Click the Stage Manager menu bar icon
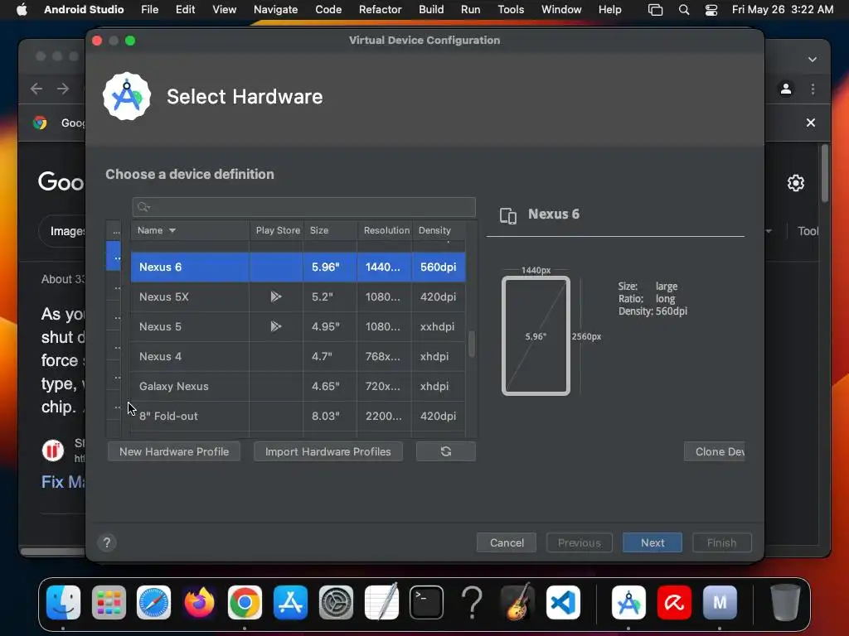The width and height of the screenshot is (849, 636). coord(655,10)
